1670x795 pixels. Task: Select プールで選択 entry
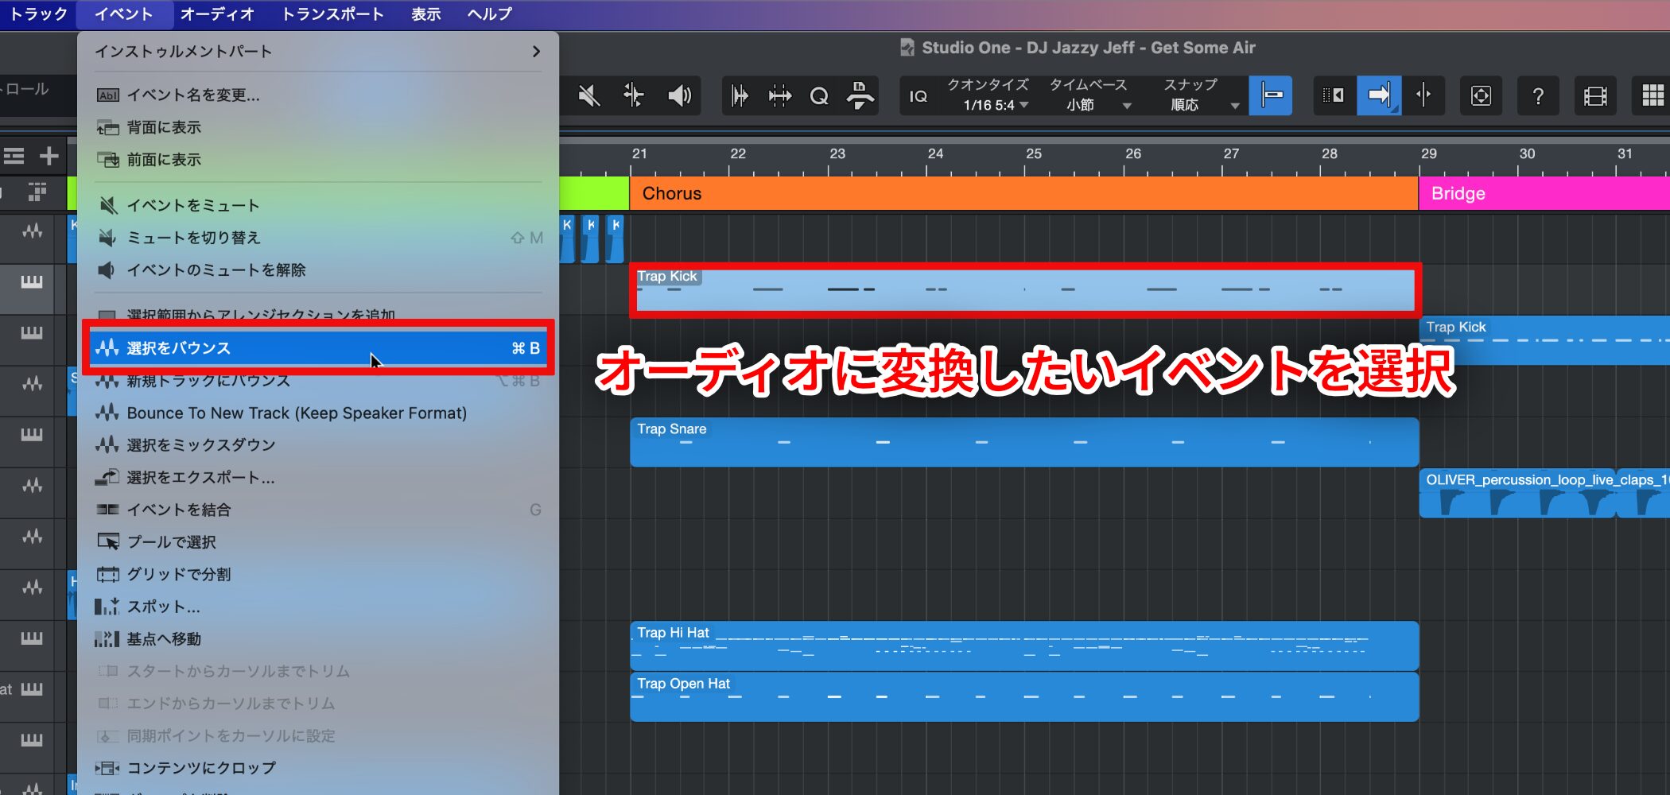tap(318, 541)
